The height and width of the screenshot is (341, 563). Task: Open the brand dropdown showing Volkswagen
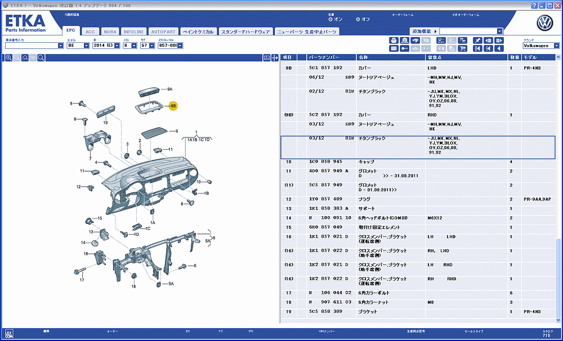[x=556, y=46]
